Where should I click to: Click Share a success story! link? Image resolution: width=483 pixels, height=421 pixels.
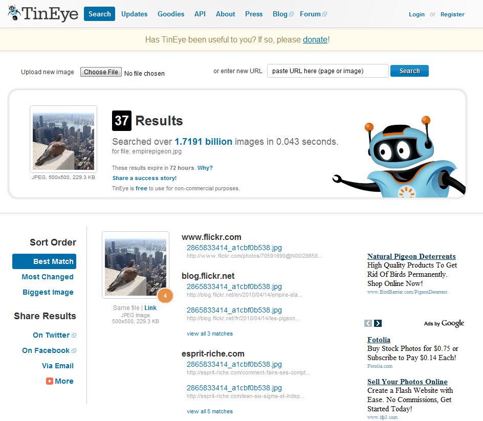coord(144,178)
